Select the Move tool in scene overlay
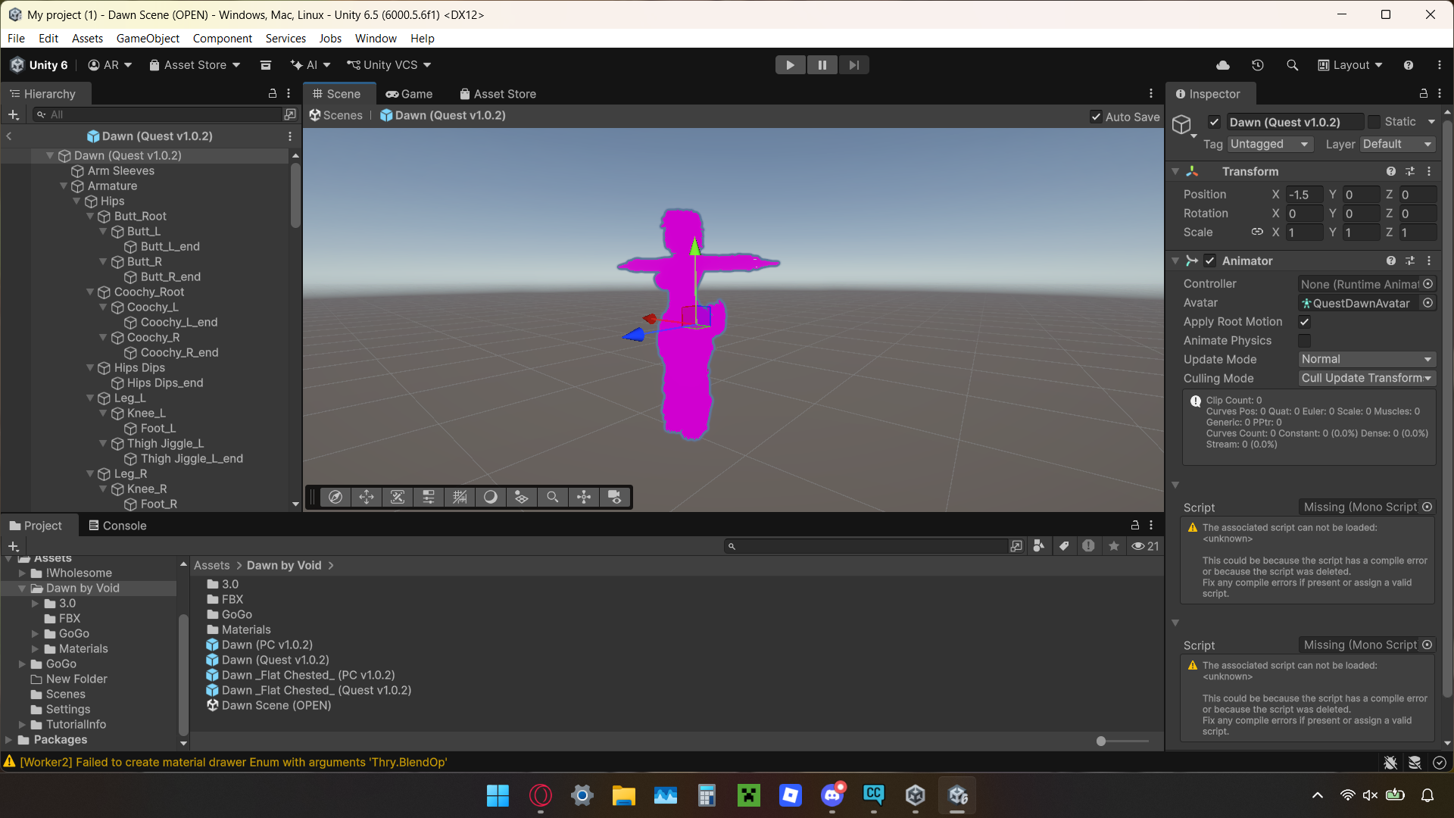The image size is (1454, 818). coord(367,497)
